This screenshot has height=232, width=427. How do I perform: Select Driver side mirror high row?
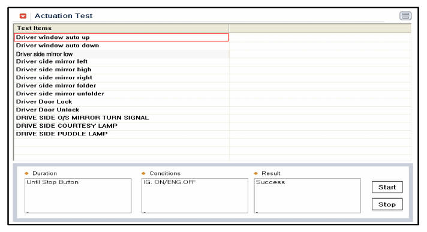(121, 70)
